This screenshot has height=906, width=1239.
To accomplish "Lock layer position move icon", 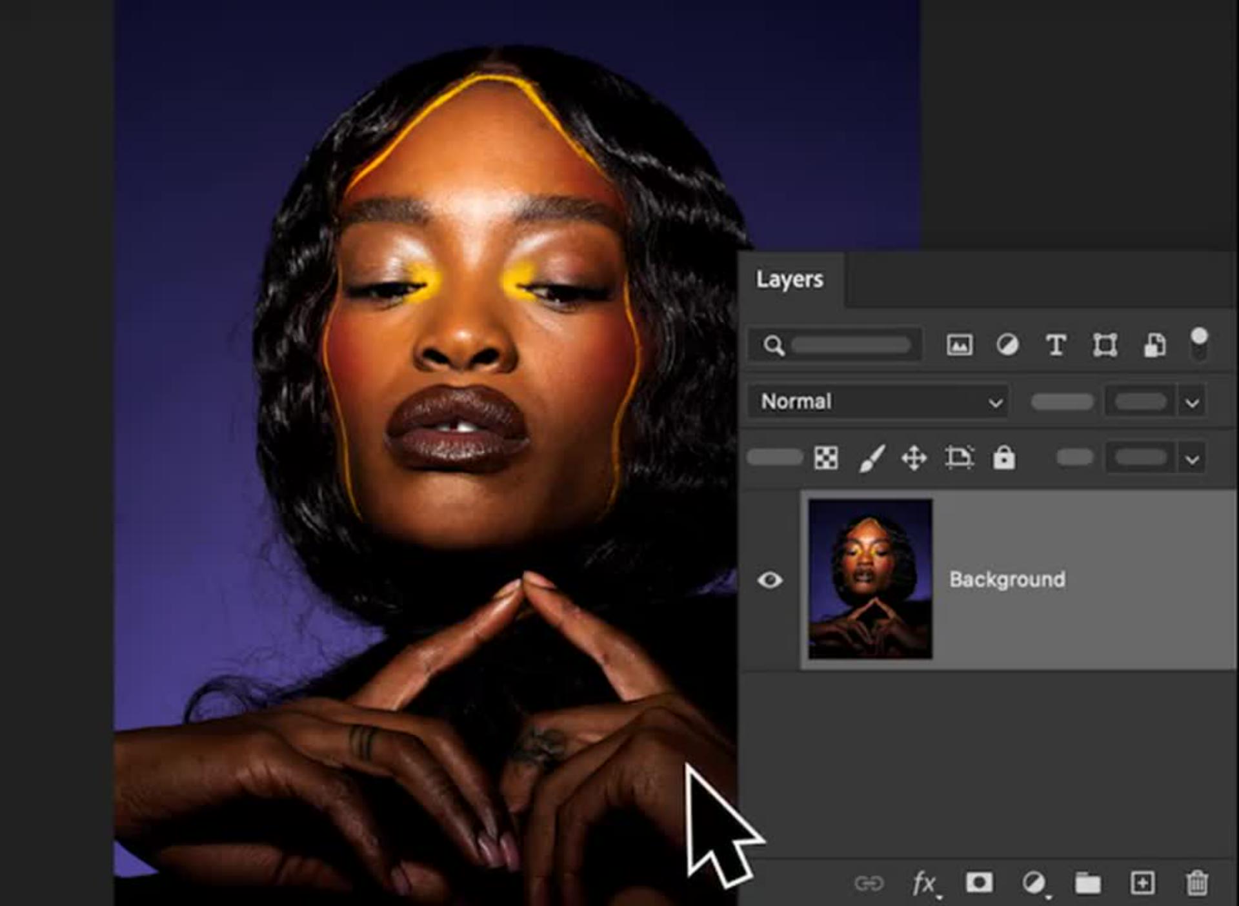I will 914,458.
